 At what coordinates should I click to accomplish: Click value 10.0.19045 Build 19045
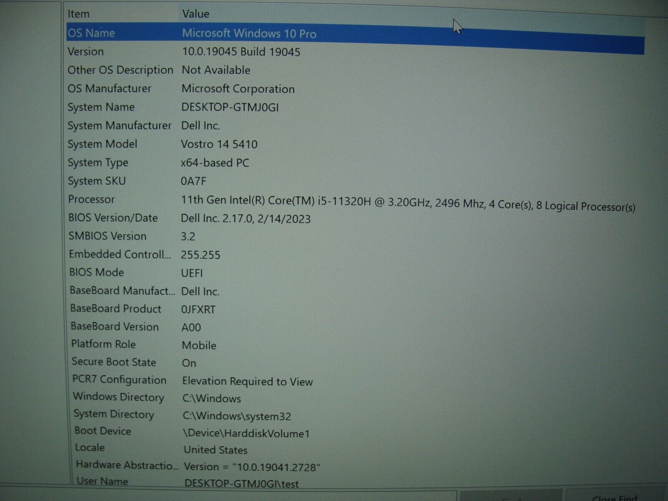point(241,52)
